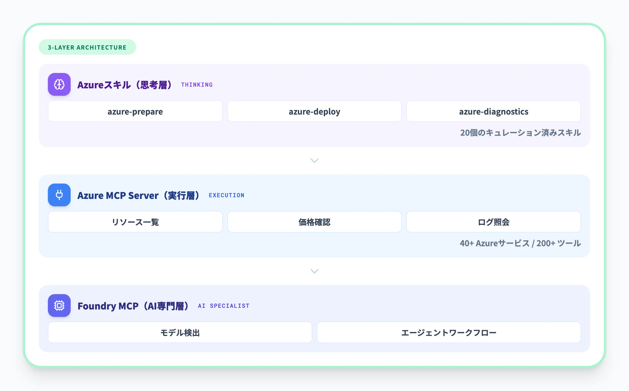The width and height of the screenshot is (629, 391).
Task: Expand the chevron below the Azureスキル layer
Action: (x=314, y=161)
